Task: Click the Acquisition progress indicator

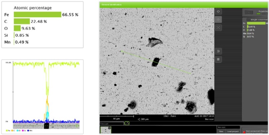Action: [x=261, y=14]
